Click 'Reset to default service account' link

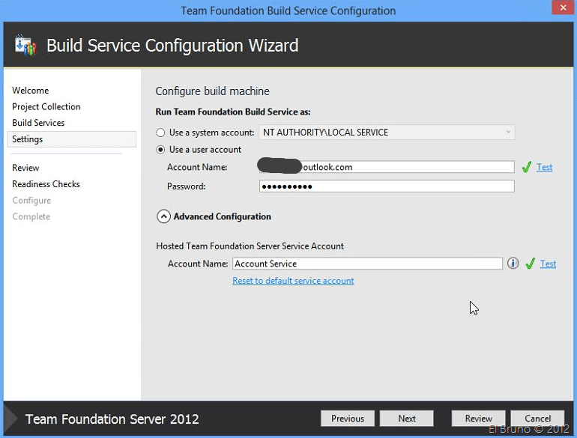(293, 281)
